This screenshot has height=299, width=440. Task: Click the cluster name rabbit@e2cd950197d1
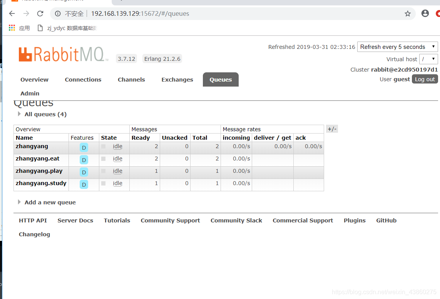point(404,70)
